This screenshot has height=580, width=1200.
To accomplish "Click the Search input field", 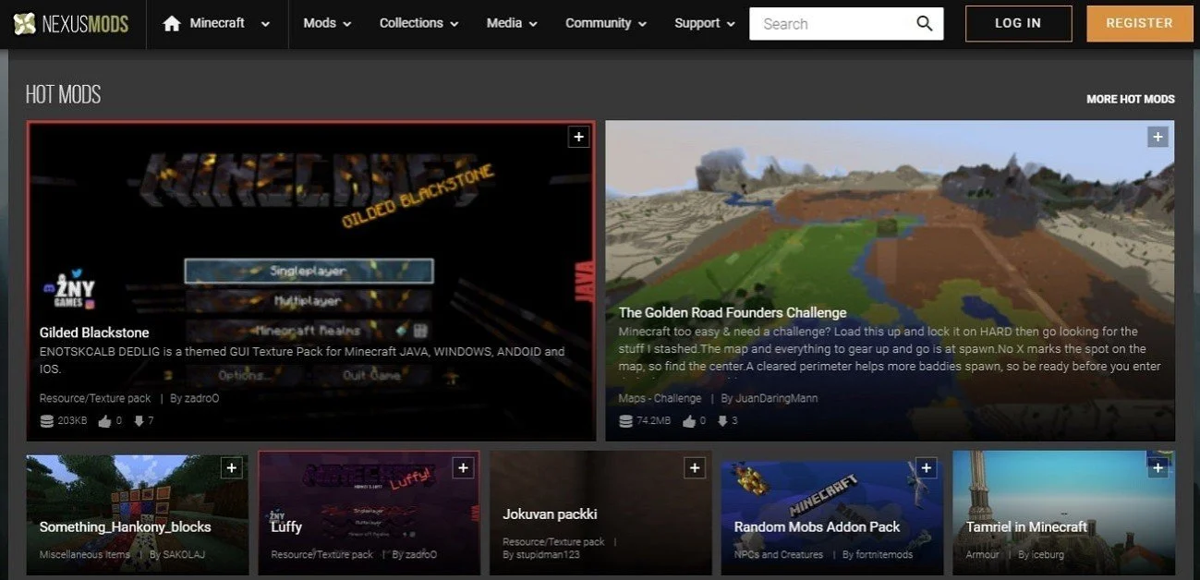I will coord(831,24).
